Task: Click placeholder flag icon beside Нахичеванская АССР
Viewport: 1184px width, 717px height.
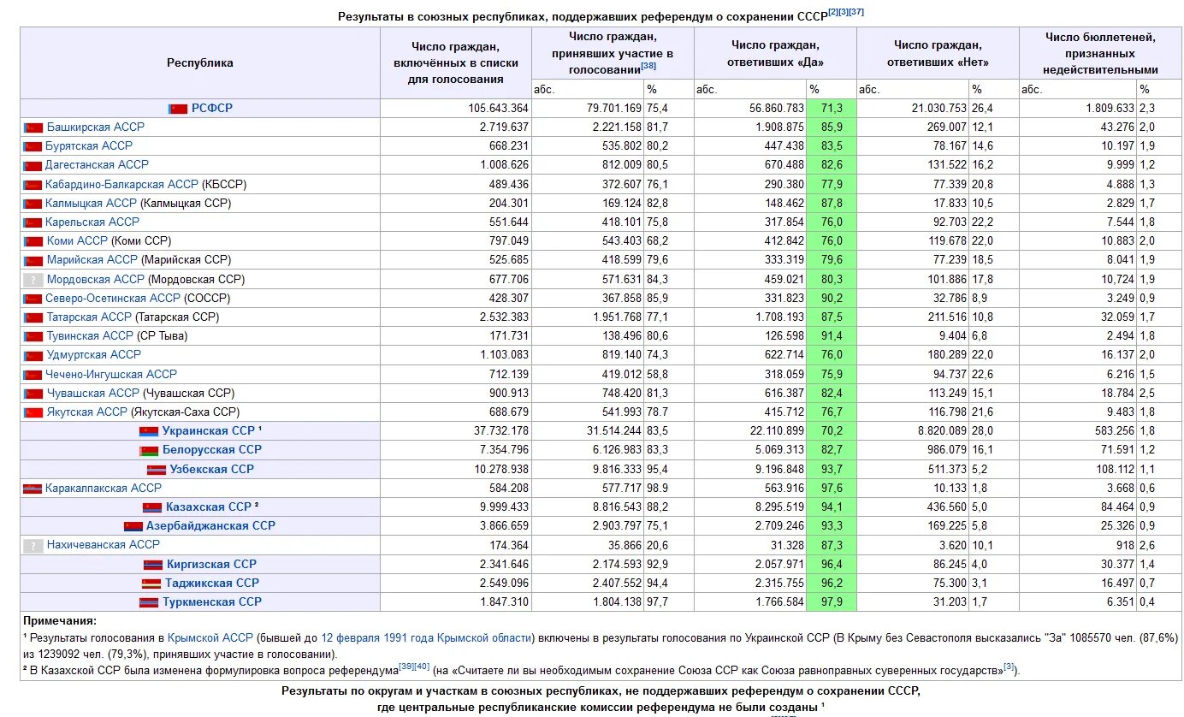Action: [x=33, y=546]
